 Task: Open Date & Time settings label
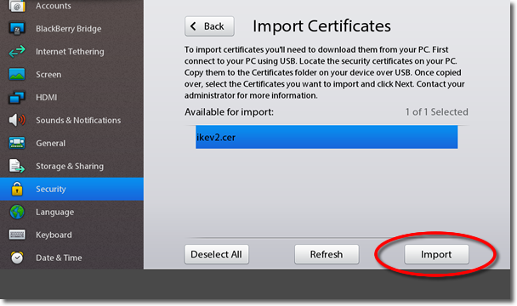click(59, 258)
